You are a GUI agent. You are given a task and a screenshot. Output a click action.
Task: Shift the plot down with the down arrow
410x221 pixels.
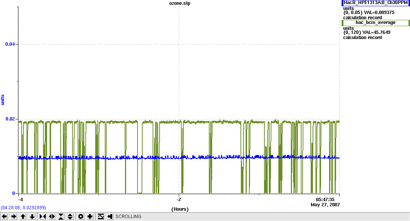(32, 217)
